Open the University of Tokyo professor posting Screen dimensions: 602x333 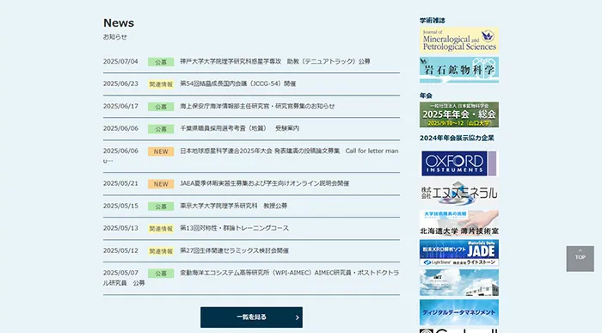point(233,206)
